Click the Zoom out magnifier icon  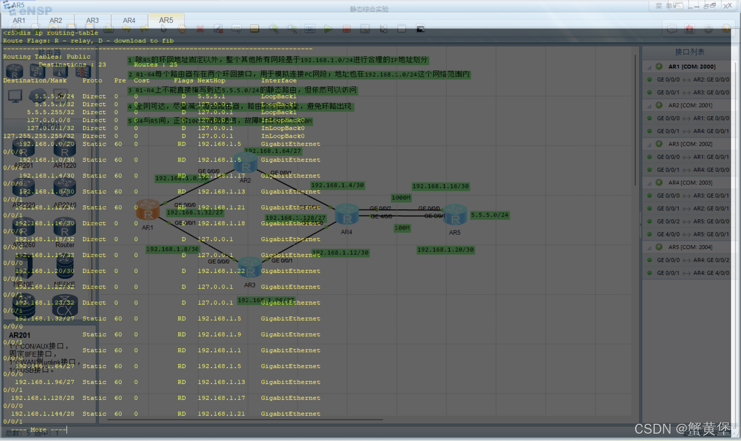click(x=292, y=29)
